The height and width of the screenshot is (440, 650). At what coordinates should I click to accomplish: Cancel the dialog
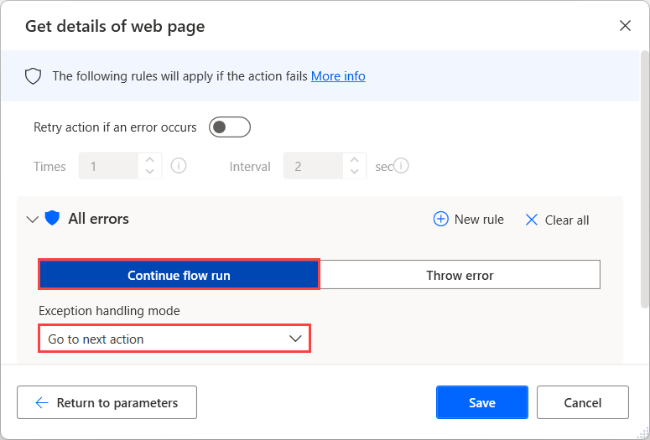click(x=582, y=402)
